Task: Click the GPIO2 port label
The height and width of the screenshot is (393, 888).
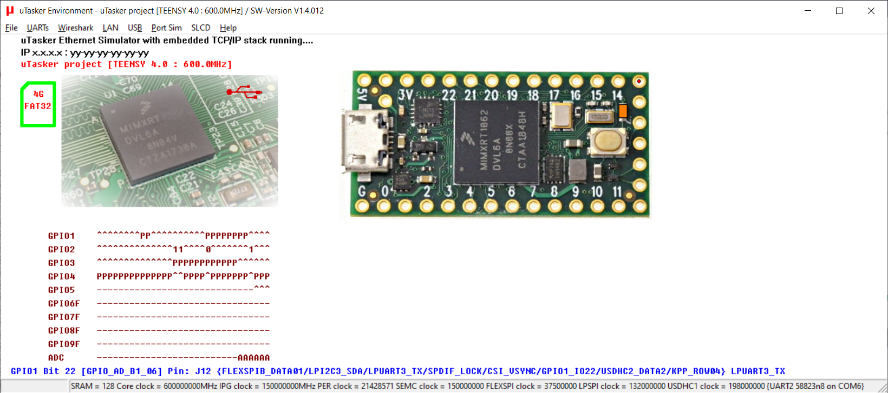Action: [61, 249]
